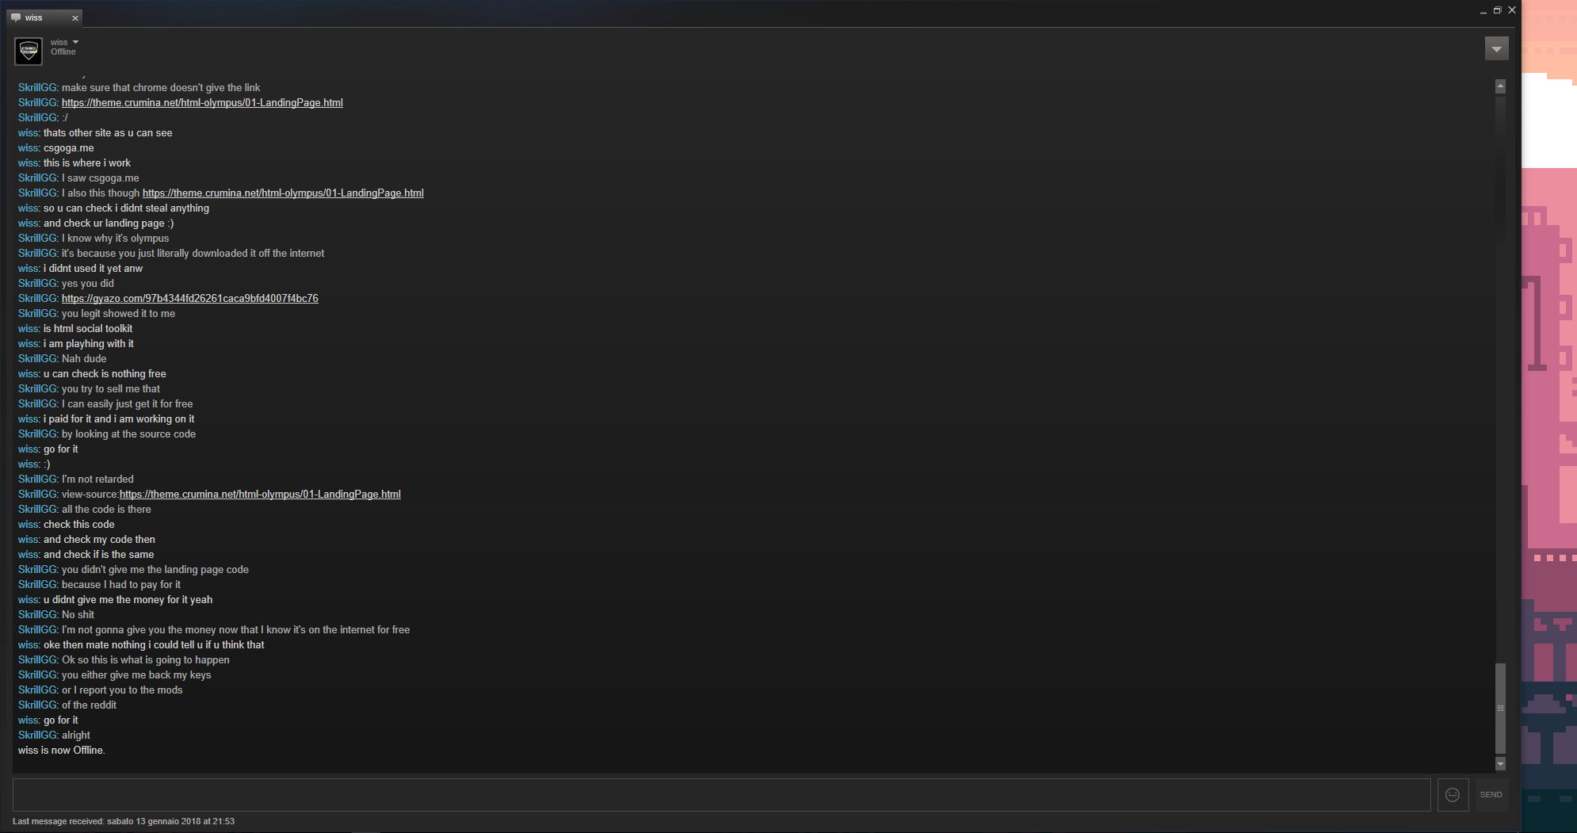Image resolution: width=1577 pixels, height=833 pixels.
Task: Click the chat scrollbar thumb
Action: (1500, 708)
